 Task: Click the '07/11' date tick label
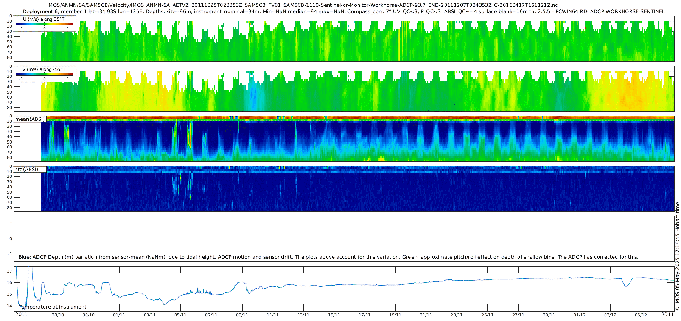[x=211, y=315]
